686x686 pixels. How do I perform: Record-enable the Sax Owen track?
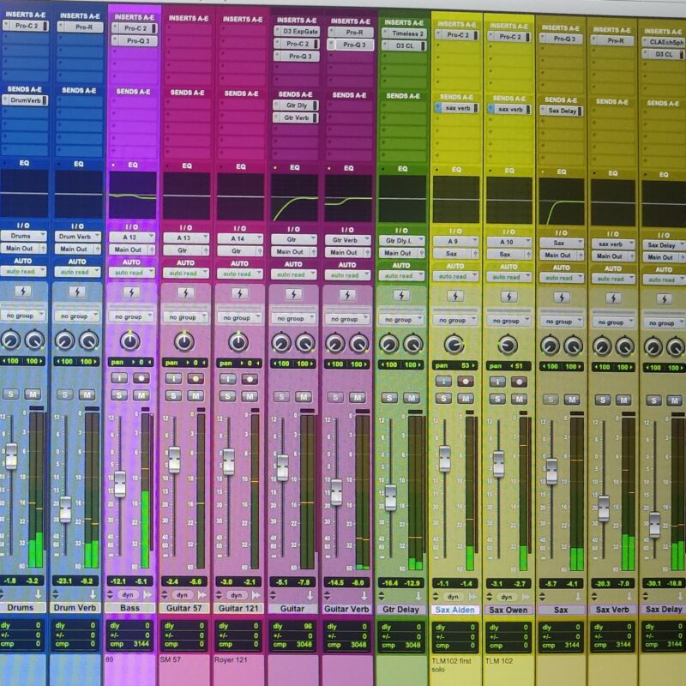[x=519, y=382]
